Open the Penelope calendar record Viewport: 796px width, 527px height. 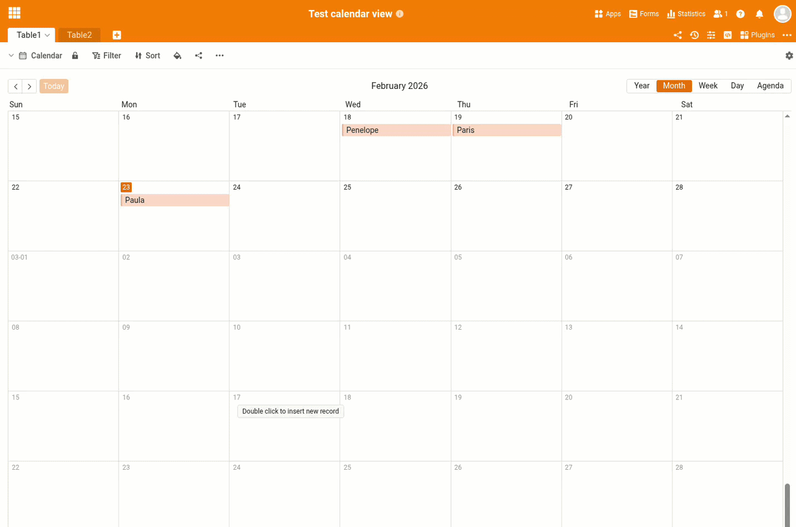coord(396,130)
